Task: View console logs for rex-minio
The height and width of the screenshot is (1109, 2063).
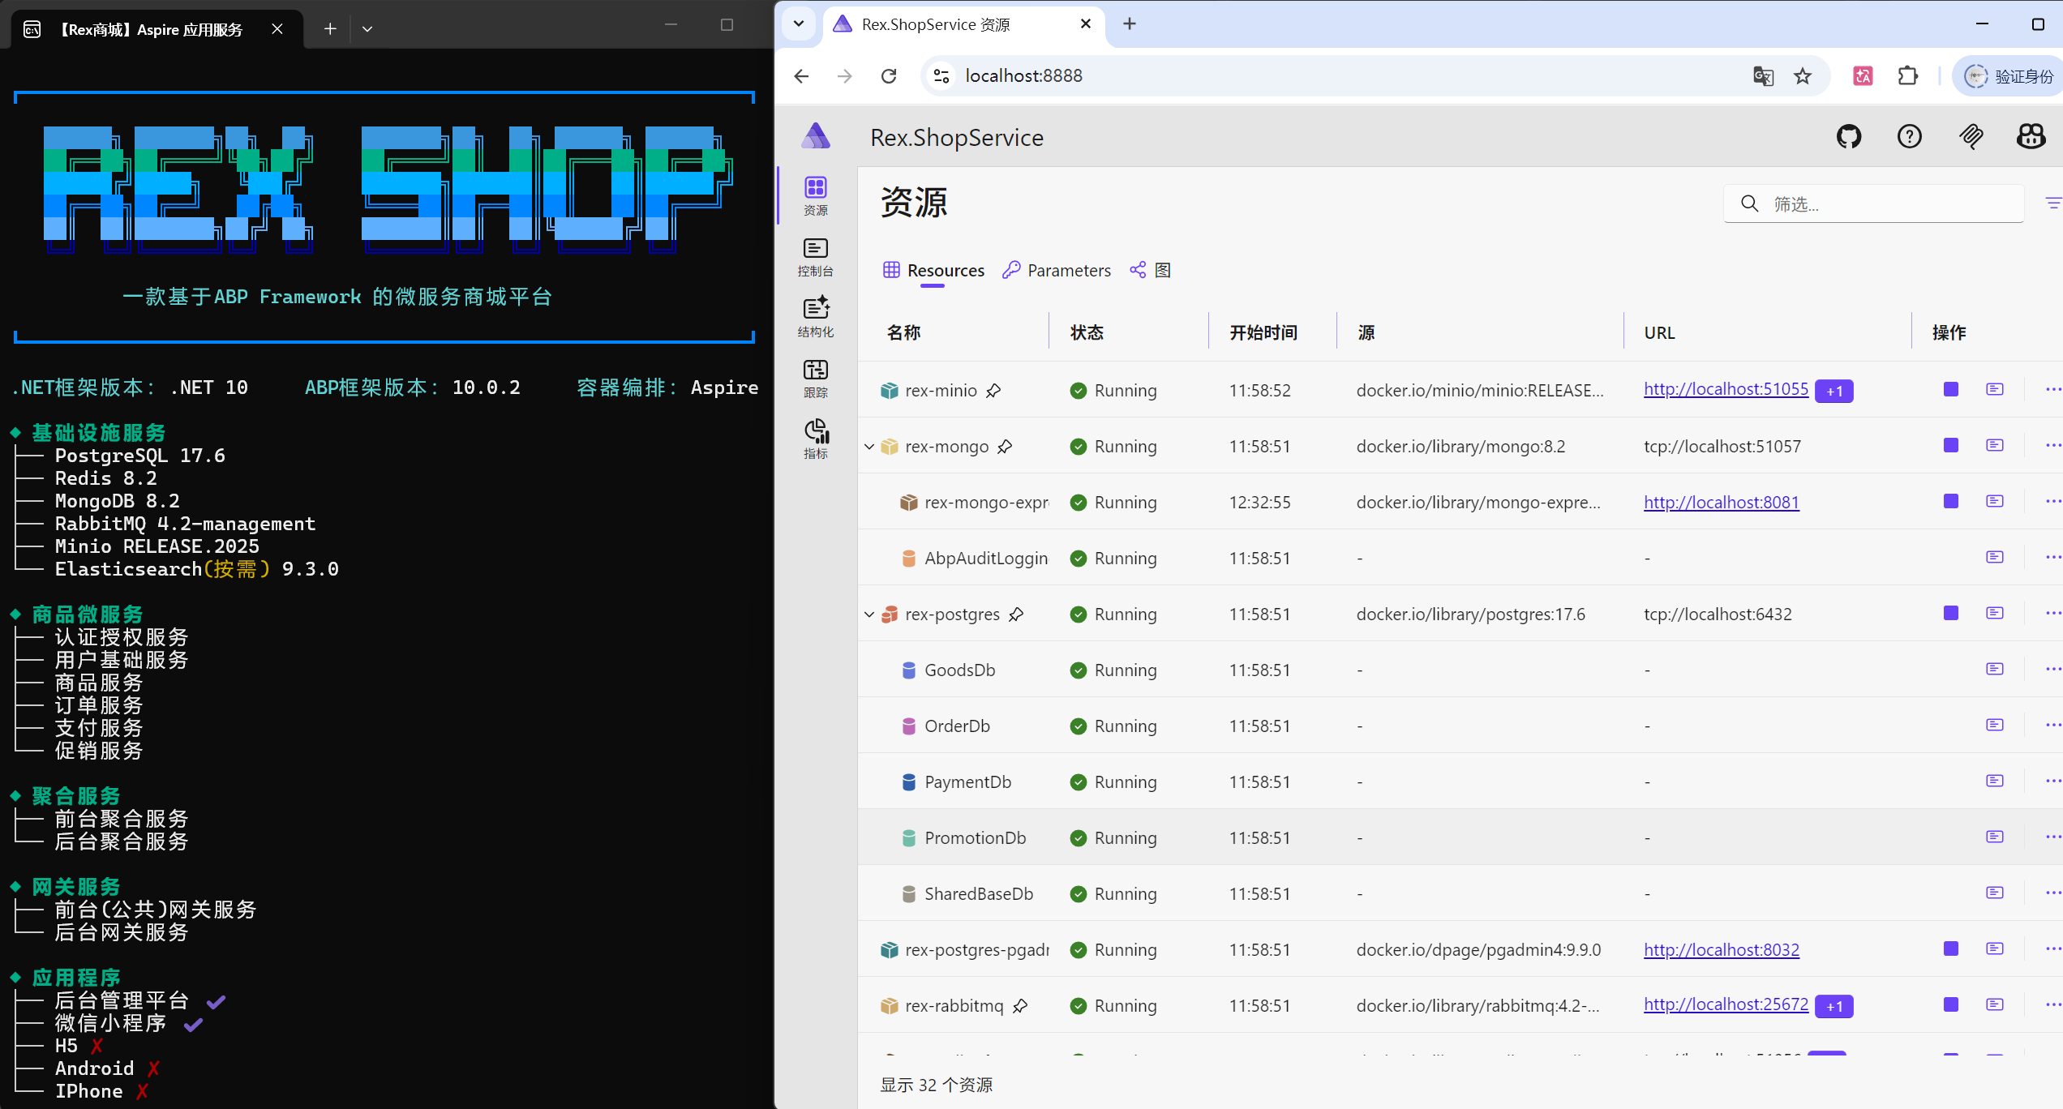Action: [1995, 389]
